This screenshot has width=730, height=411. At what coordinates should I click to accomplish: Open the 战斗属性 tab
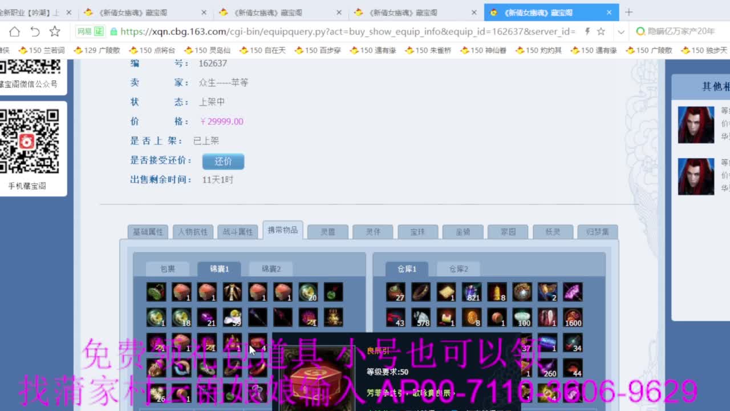pos(238,232)
